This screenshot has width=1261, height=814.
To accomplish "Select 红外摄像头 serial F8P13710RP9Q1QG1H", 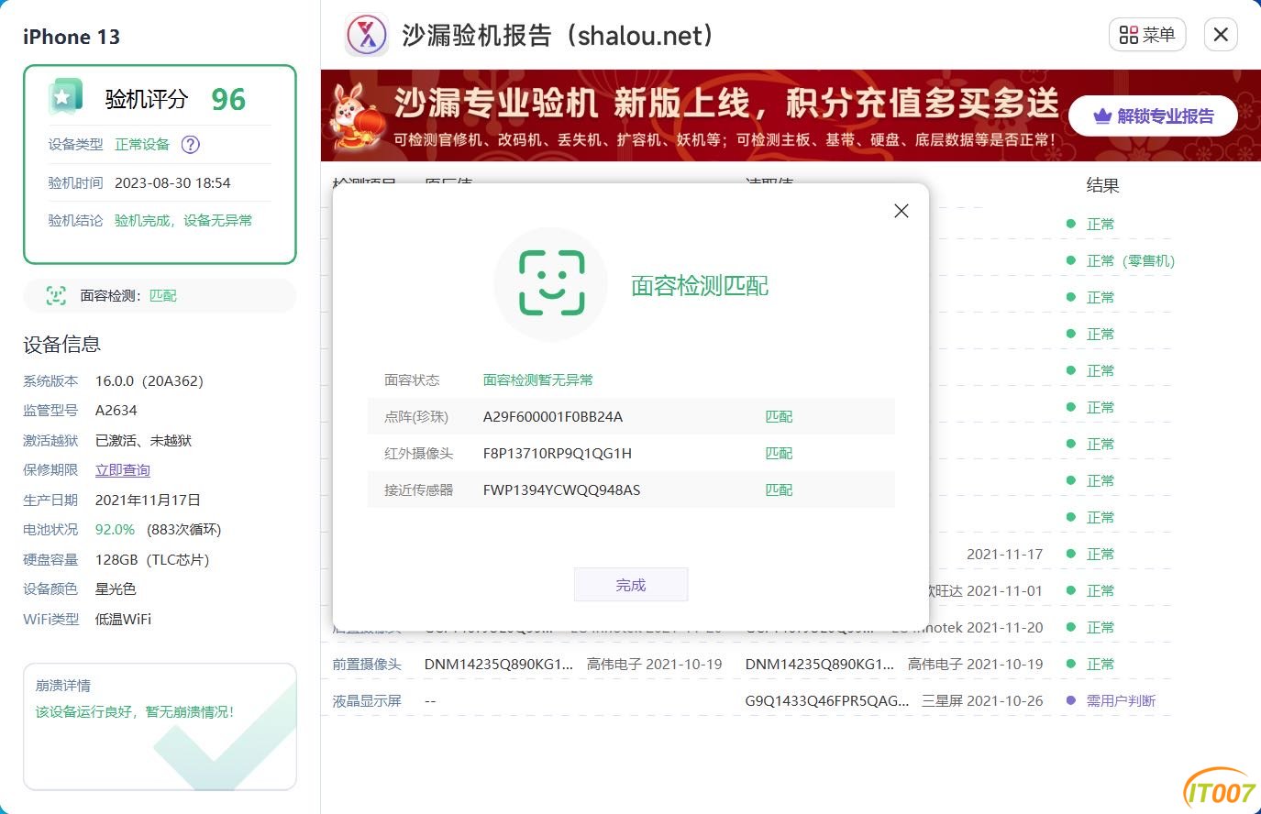I will (x=558, y=453).
